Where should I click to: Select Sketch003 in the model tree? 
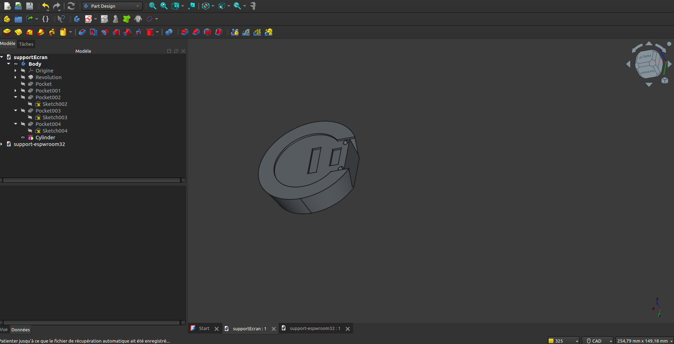[55, 117]
